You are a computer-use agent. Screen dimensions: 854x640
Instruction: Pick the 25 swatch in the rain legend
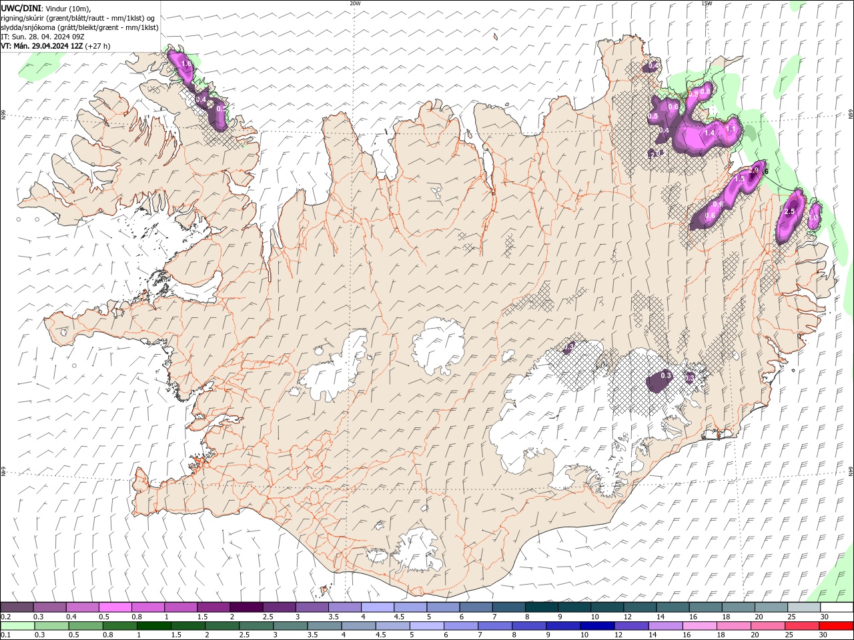pyautogui.click(x=803, y=626)
